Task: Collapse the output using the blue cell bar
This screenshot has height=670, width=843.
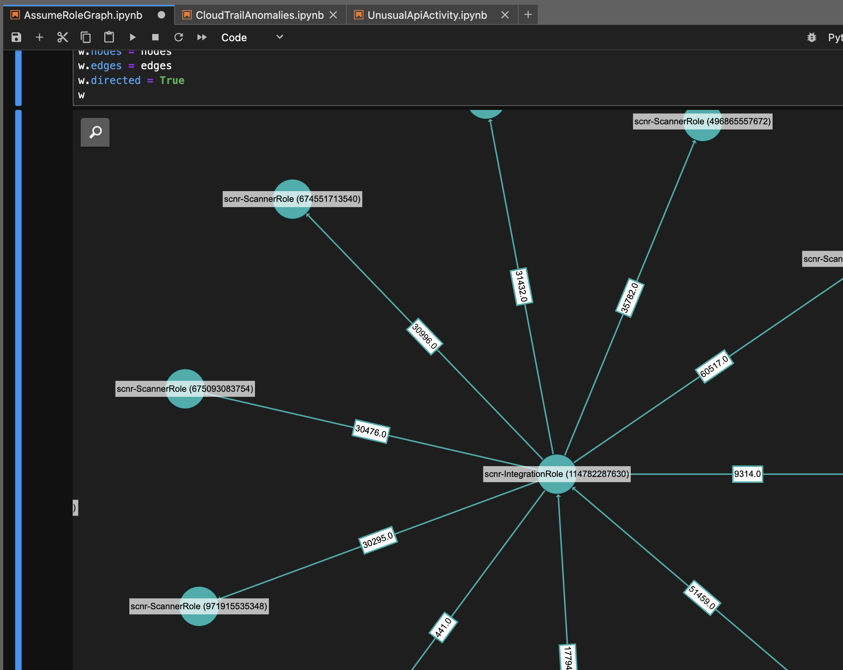Action: (18, 360)
